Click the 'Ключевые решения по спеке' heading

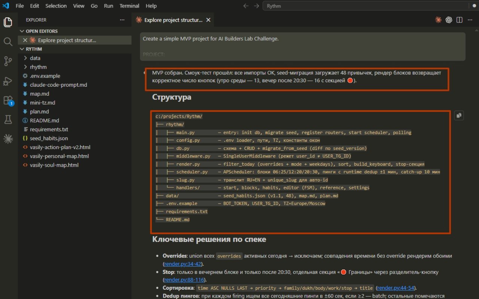pos(209,239)
